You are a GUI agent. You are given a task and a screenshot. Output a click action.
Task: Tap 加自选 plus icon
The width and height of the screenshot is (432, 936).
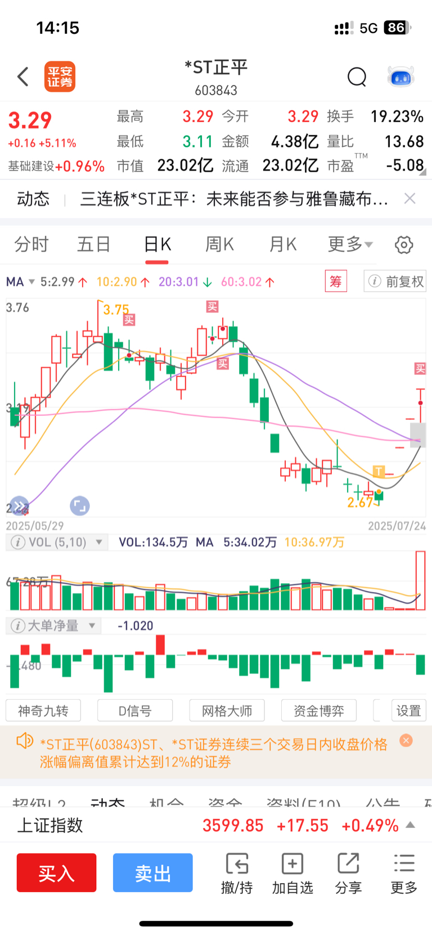pos(292,863)
